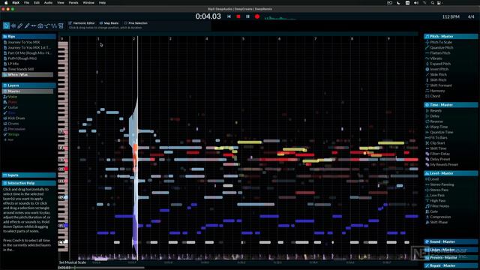Screen dimensions: 480x270
Task: Start recording with red circle button
Action: coord(257,16)
